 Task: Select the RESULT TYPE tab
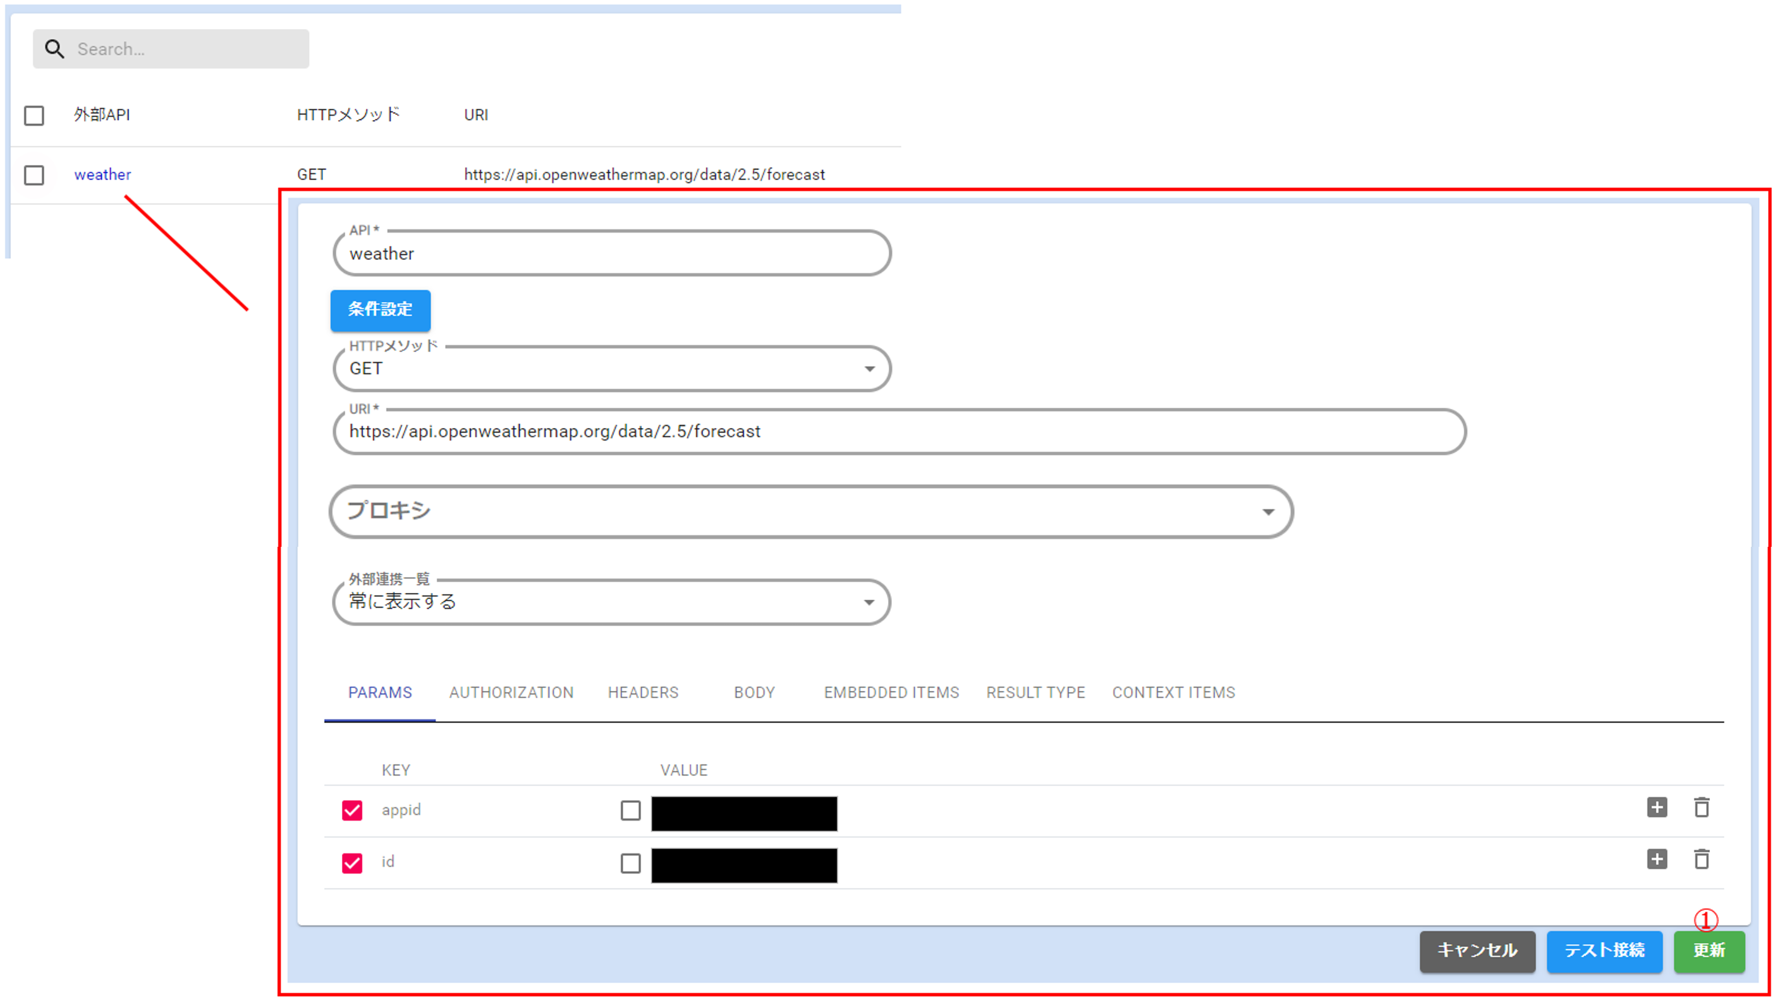(1035, 693)
